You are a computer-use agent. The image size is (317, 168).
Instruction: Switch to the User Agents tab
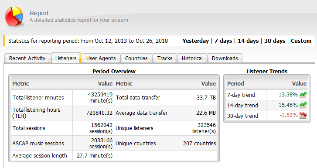pos(101,58)
